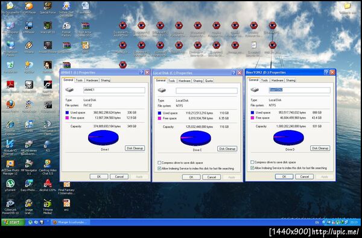This screenshot has height=238, width=362.
Task: Open the Format Factory shortcut
Action: pos(66,29)
